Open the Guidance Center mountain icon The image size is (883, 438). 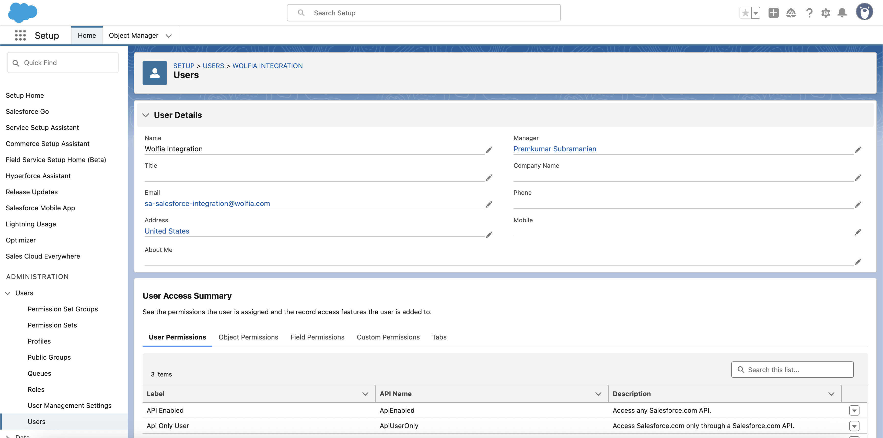coord(791,13)
